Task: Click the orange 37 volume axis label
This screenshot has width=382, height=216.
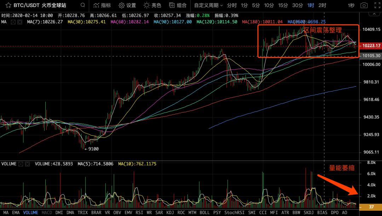Action: (371, 207)
